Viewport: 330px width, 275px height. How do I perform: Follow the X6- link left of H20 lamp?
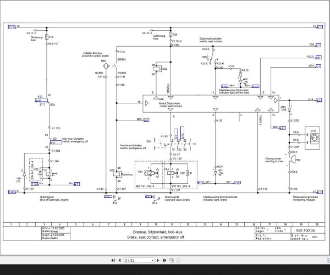pos(224,86)
